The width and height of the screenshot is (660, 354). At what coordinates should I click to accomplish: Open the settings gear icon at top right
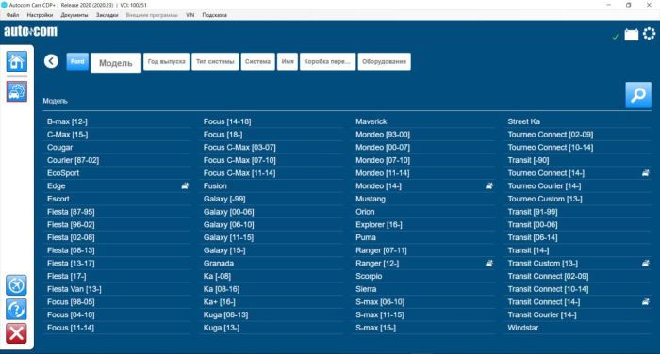(649, 34)
